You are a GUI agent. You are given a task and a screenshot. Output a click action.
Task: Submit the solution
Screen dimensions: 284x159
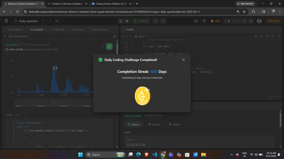point(141,21)
